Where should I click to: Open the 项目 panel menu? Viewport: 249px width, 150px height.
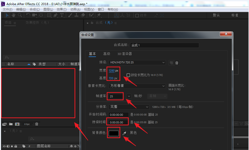pos(15,23)
